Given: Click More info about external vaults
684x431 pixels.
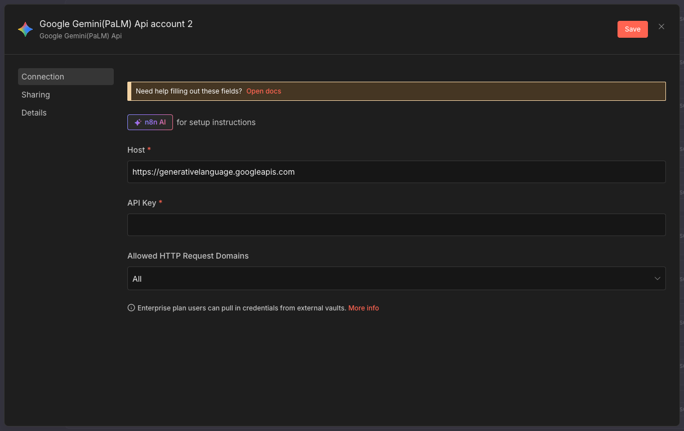Looking at the screenshot, I should coord(363,308).
